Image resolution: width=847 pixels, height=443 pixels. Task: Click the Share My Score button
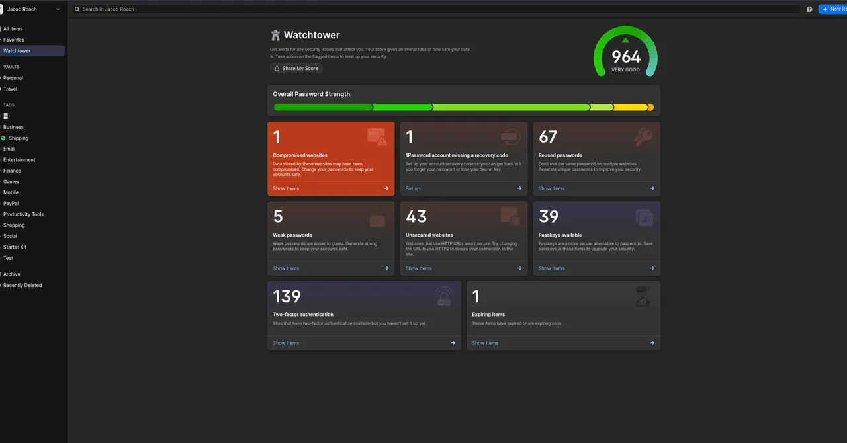click(296, 68)
